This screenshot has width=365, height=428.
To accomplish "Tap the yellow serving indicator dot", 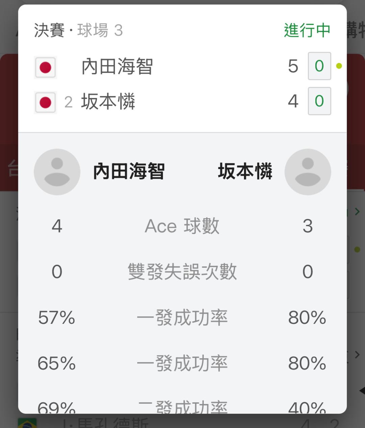I will point(339,66).
